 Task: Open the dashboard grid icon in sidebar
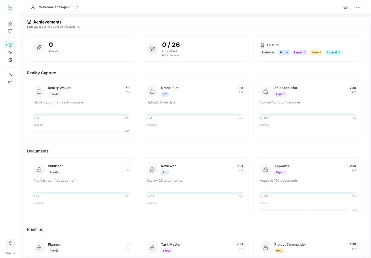click(x=10, y=24)
